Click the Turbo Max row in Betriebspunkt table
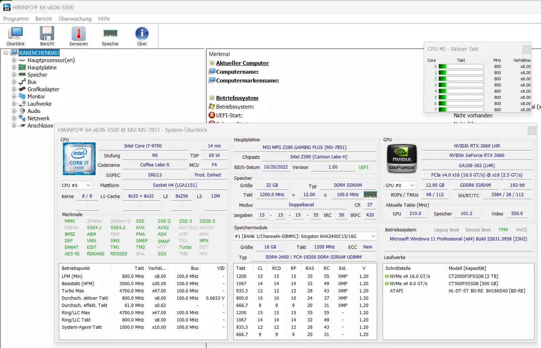 [143, 291]
